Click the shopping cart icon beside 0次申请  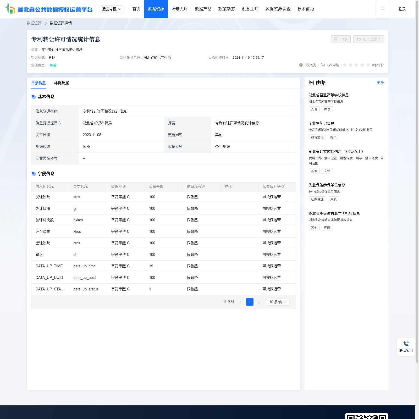(323, 65)
